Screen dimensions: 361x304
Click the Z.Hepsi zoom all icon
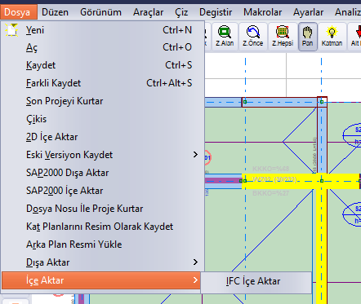point(283,37)
